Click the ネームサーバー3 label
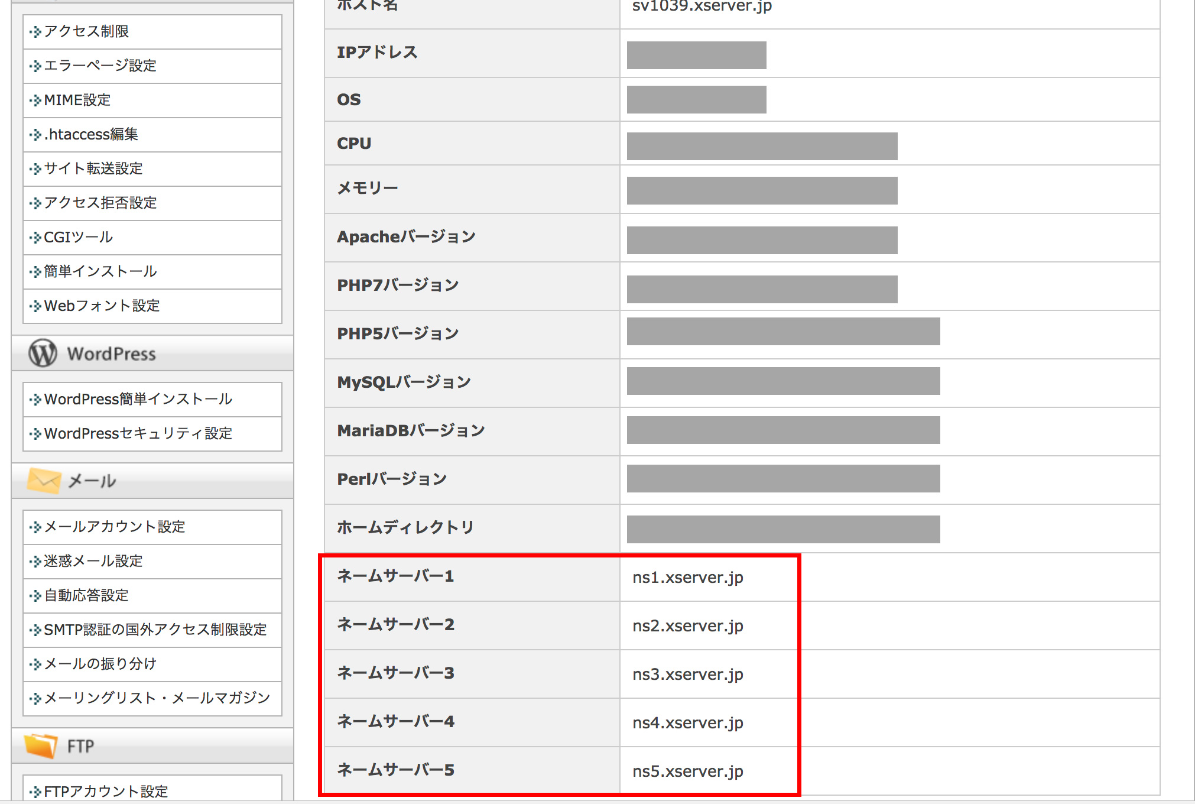The image size is (1195, 804). click(x=395, y=673)
